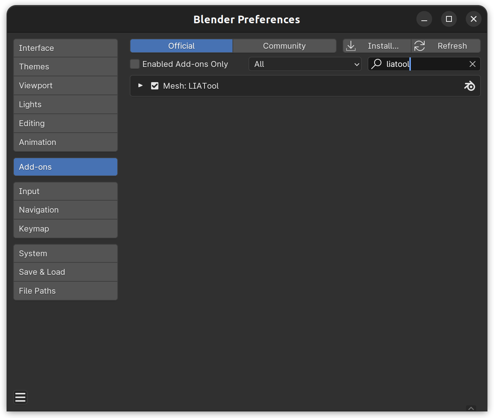This screenshot has height=418, width=494.
Task: Show Official add-ons only
Action: [x=181, y=46]
